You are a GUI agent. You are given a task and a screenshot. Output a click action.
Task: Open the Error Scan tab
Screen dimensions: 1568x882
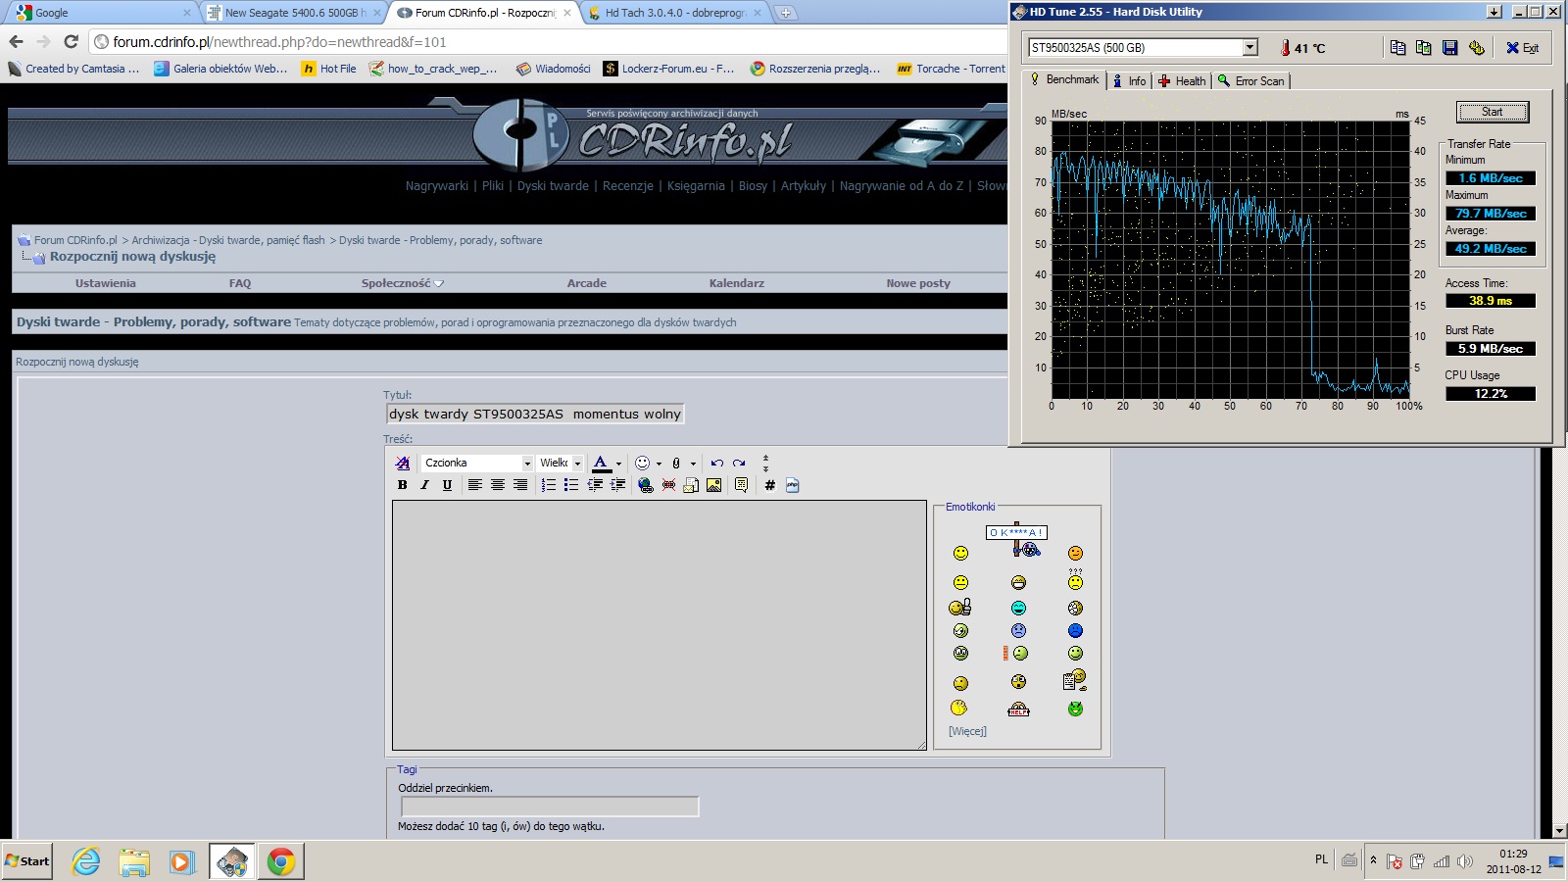pos(1251,81)
